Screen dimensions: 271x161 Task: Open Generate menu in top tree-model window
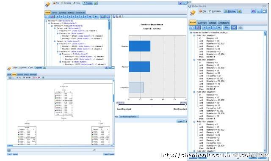(x=66, y=3)
